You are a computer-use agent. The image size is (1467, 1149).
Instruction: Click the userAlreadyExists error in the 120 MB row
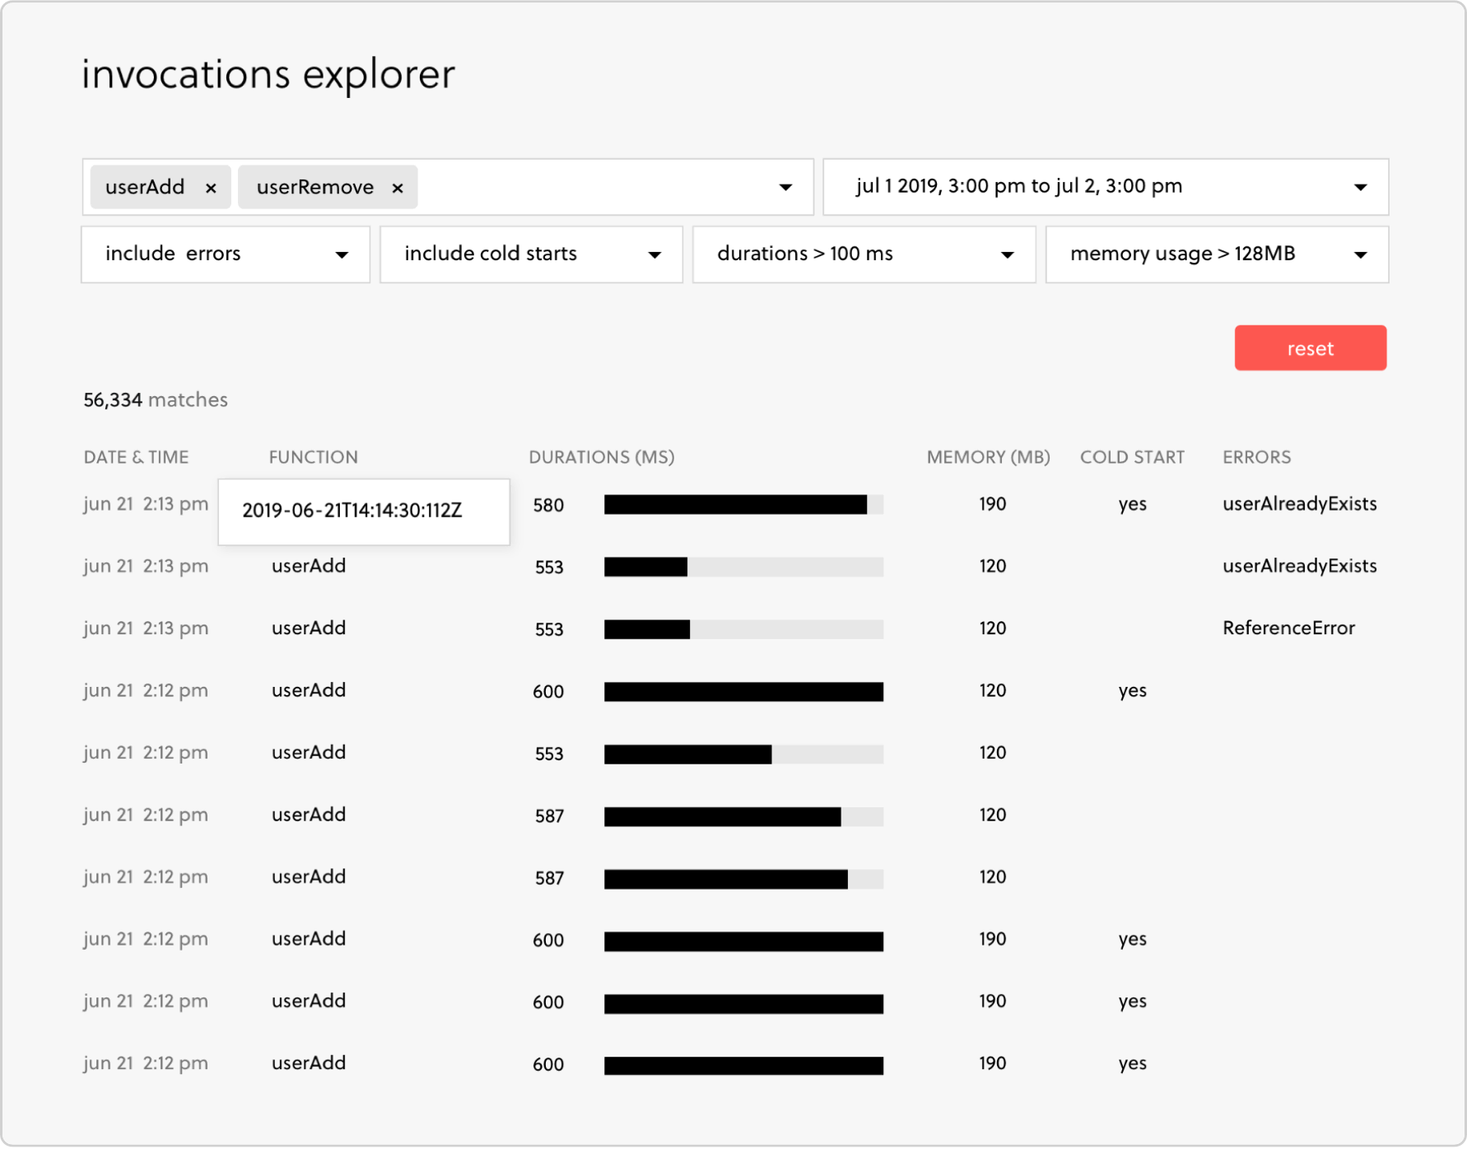tap(1299, 566)
